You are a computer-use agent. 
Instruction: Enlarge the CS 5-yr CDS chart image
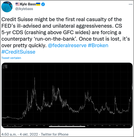tap(67, 95)
